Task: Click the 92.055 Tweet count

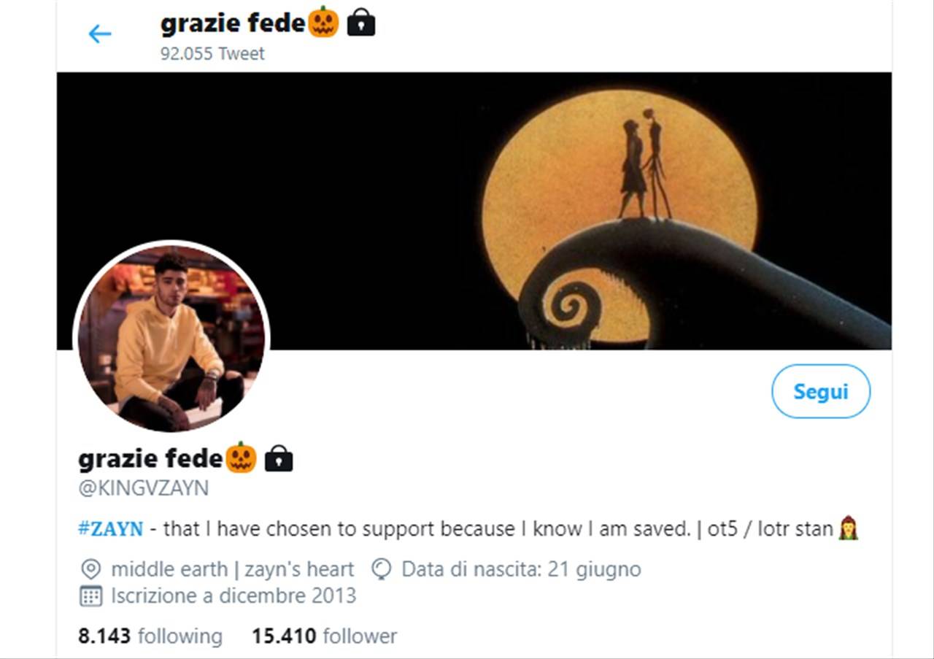Action: (212, 53)
